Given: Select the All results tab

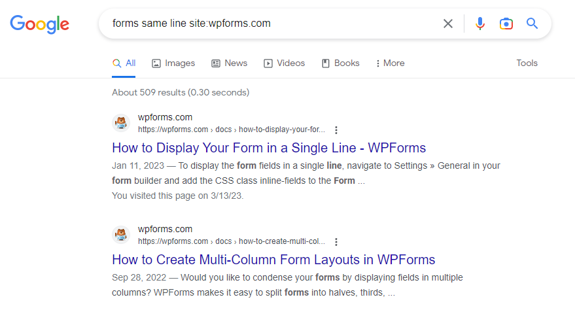Looking at the screenshot, I should (x=124, y=63).
